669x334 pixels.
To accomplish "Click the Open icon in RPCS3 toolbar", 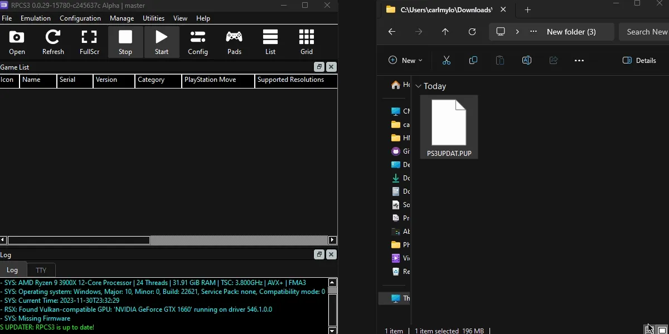I will click(x=17, y=42).
